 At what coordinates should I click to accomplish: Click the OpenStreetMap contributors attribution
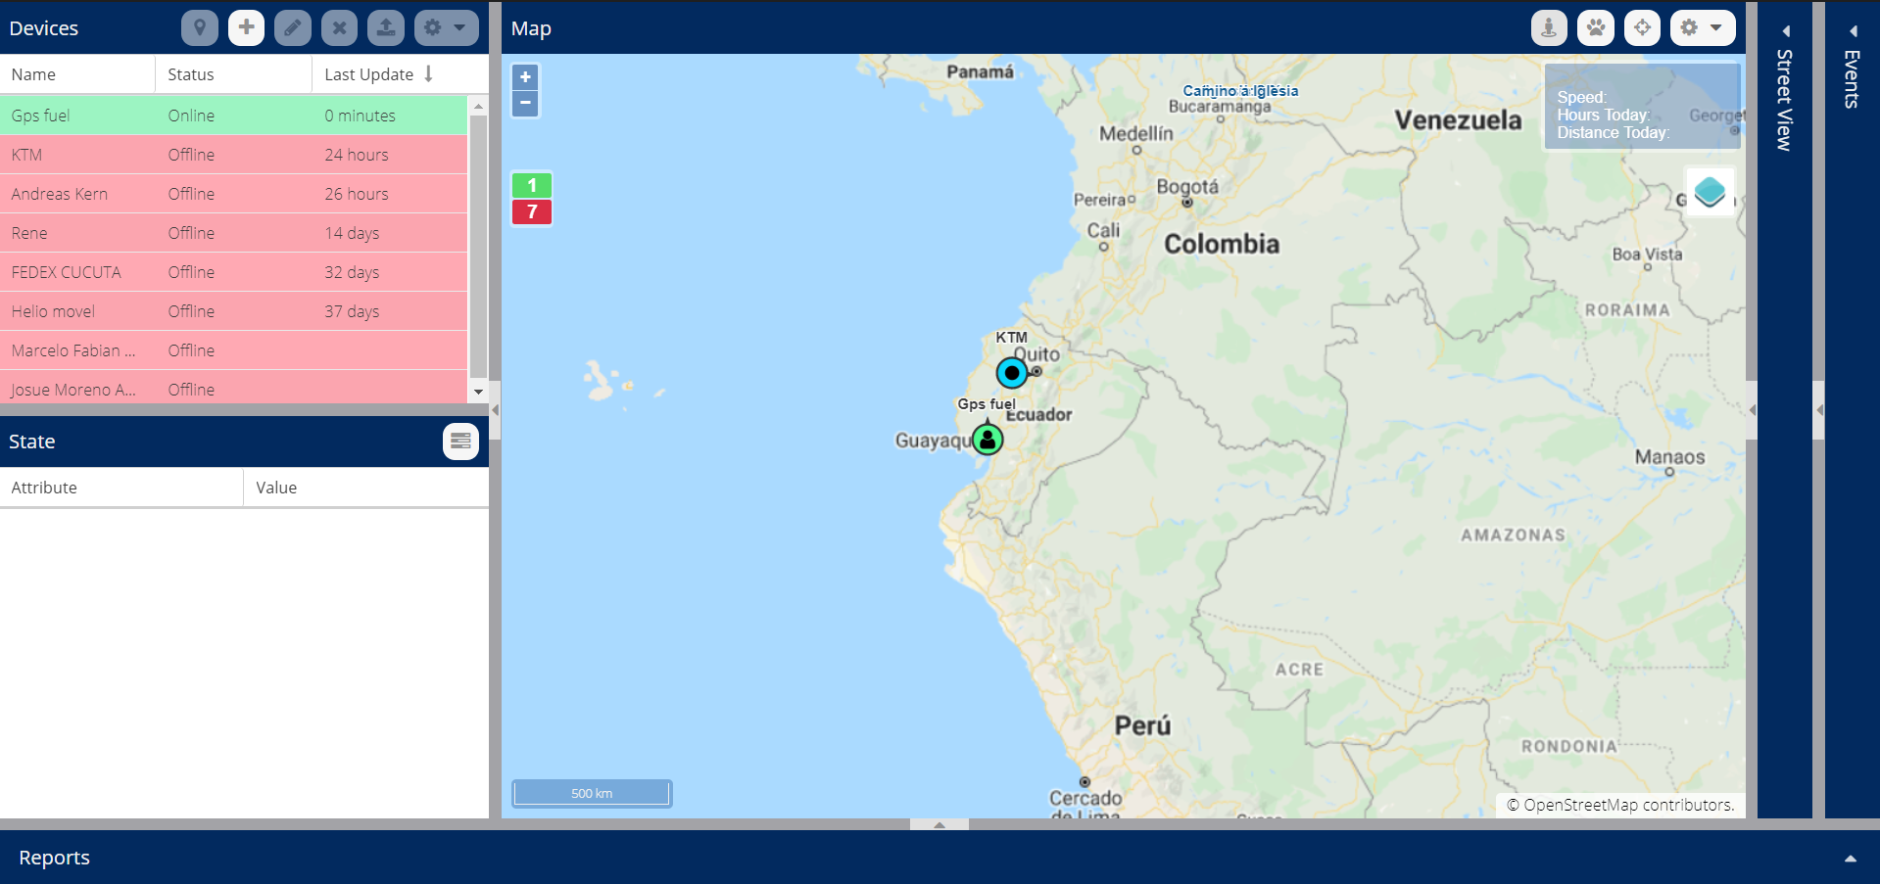pyautogui.click(x=1620, y=805)
